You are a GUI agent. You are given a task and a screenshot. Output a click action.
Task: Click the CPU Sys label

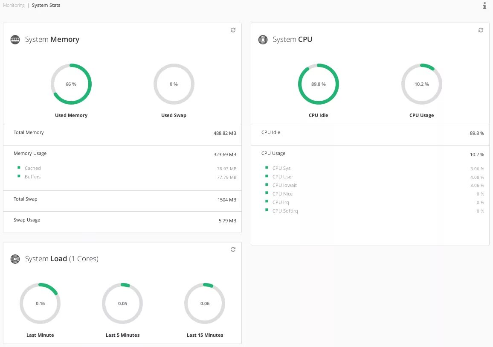pos(281,168)
